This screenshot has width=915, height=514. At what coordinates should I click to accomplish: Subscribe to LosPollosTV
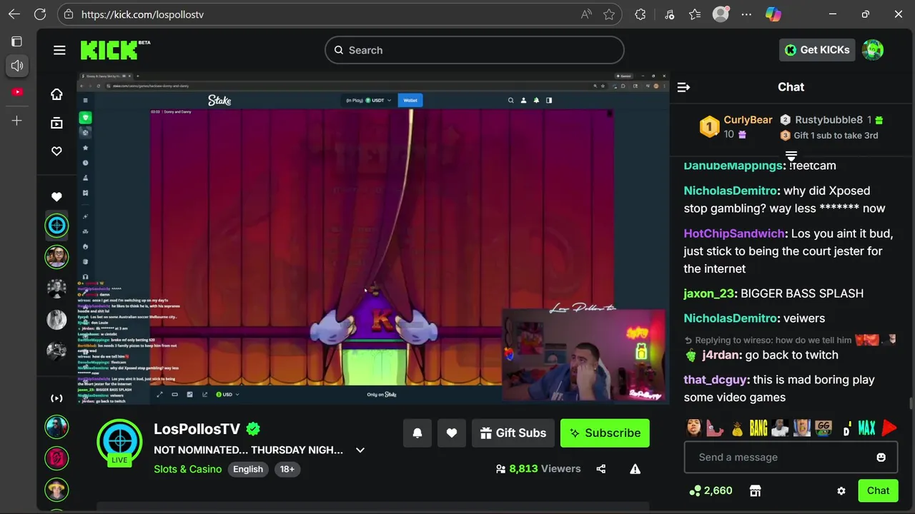pyautogui.click(x=605, y=433)
